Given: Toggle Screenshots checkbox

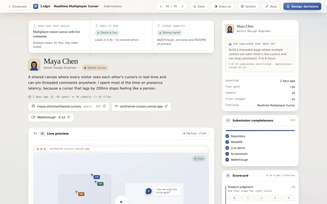Looking at the screenshot, I should (x=227, y=154).
